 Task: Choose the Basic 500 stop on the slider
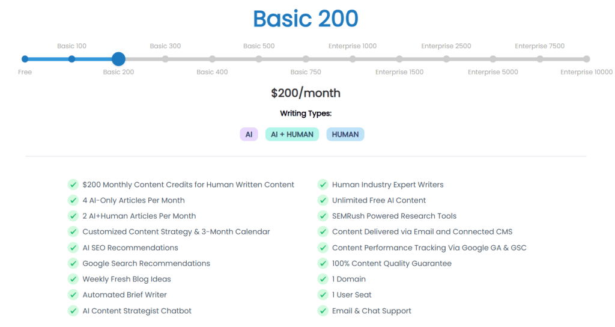tap(259, 59)
